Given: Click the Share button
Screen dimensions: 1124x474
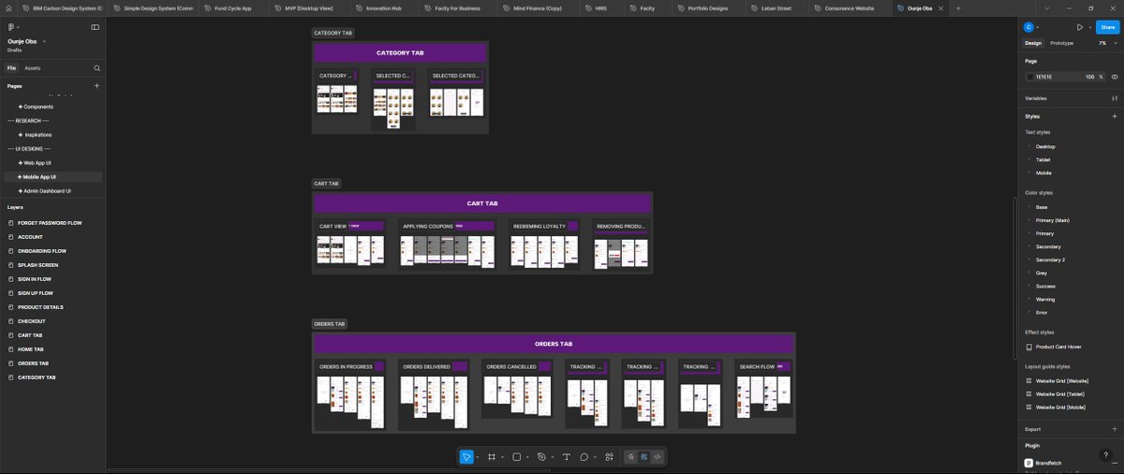Looking at the screenshot, I should point(1108,28).
